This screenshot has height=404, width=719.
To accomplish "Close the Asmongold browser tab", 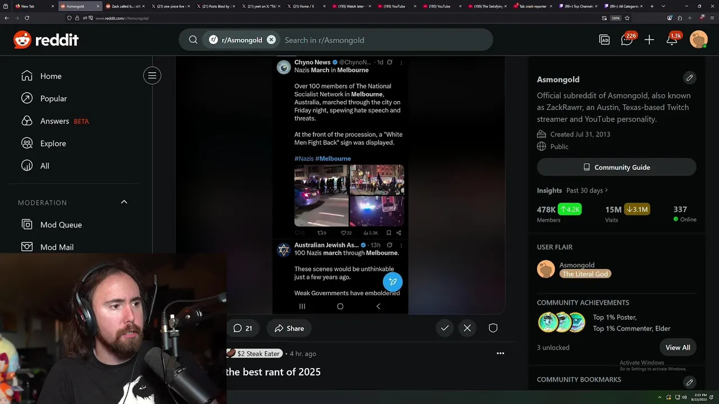I will [x=98, y=6].
